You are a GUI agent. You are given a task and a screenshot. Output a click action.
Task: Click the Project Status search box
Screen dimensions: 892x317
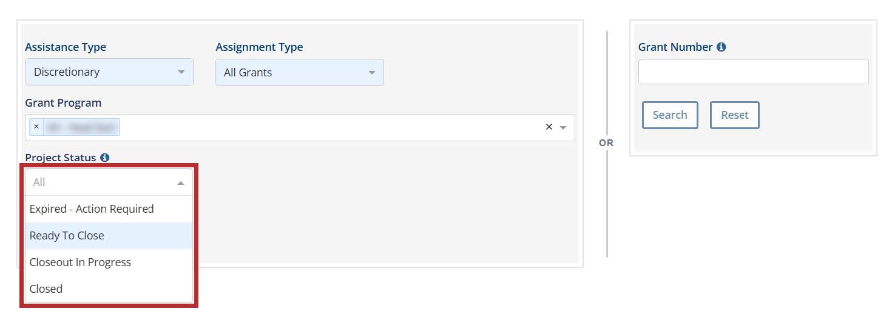[x=97, y=182]
